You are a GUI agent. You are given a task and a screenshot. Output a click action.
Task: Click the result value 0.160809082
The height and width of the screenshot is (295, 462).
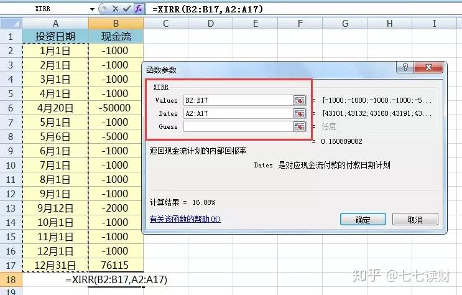[x=341, y=141]
